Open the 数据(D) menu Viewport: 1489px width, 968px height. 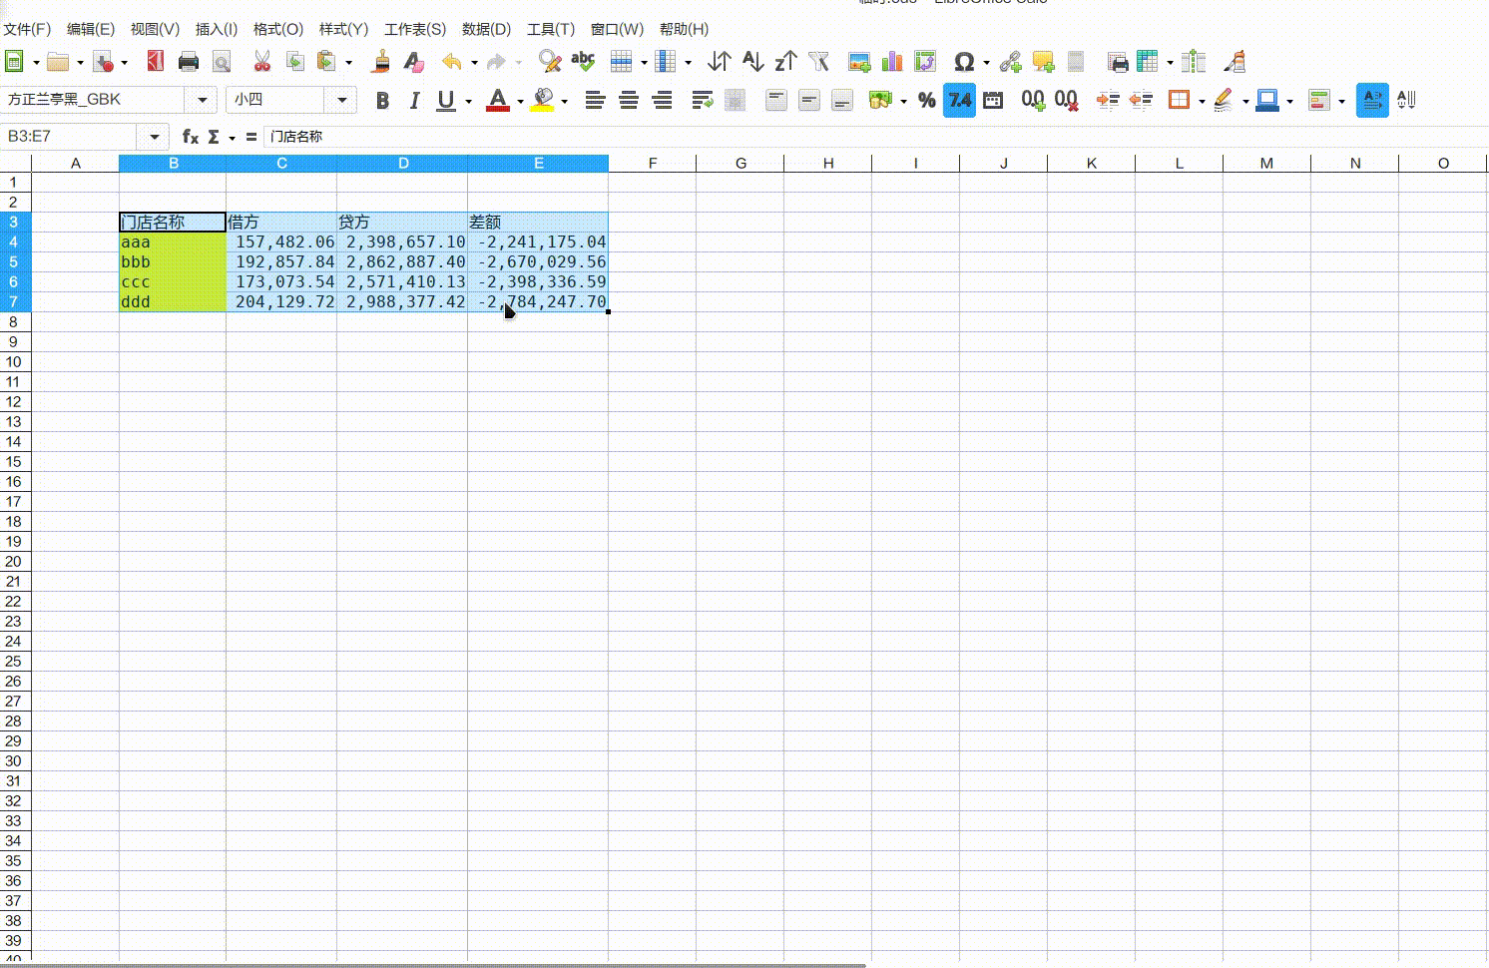pyautogui.click(x=486, y=29)
